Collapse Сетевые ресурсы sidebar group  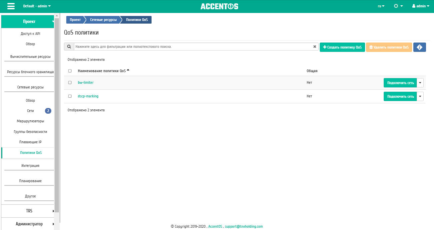30,87
